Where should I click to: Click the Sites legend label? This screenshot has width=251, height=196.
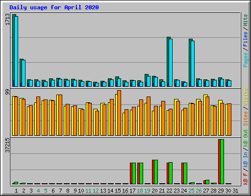pyautogui.click(x=246, y=119)
